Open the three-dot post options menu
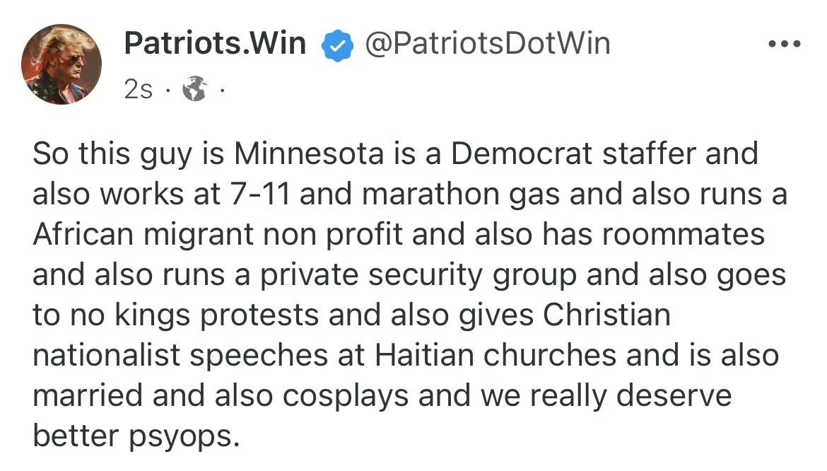The height and width of the screenshot is (471, 827). (x=785, y=44)
